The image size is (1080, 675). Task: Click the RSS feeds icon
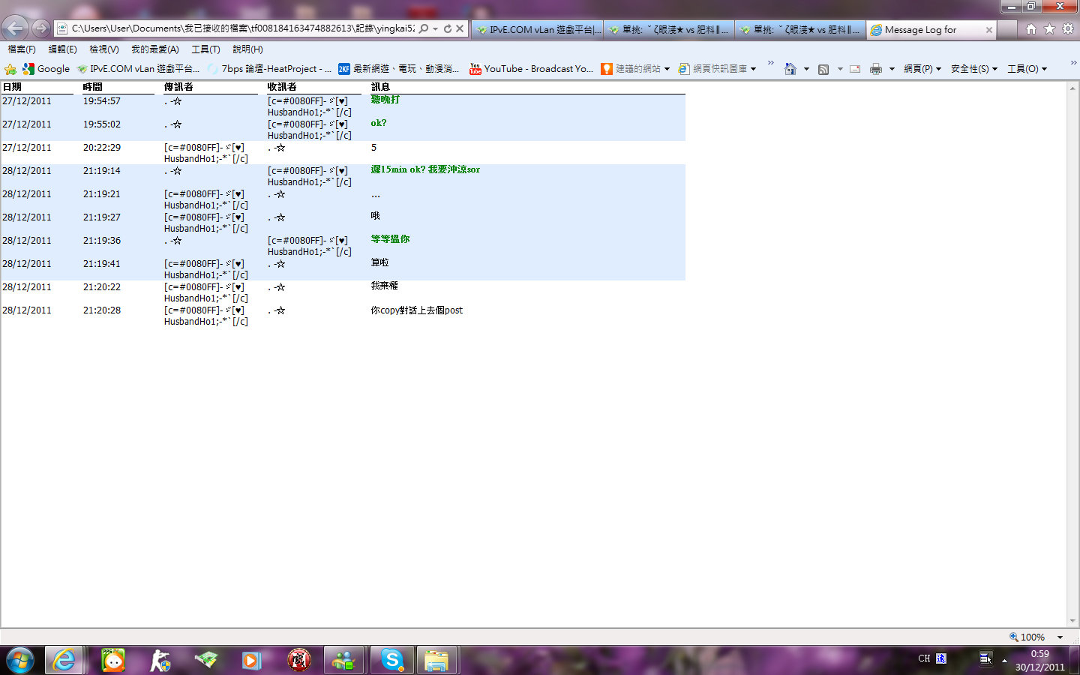[x=823, y=69]
